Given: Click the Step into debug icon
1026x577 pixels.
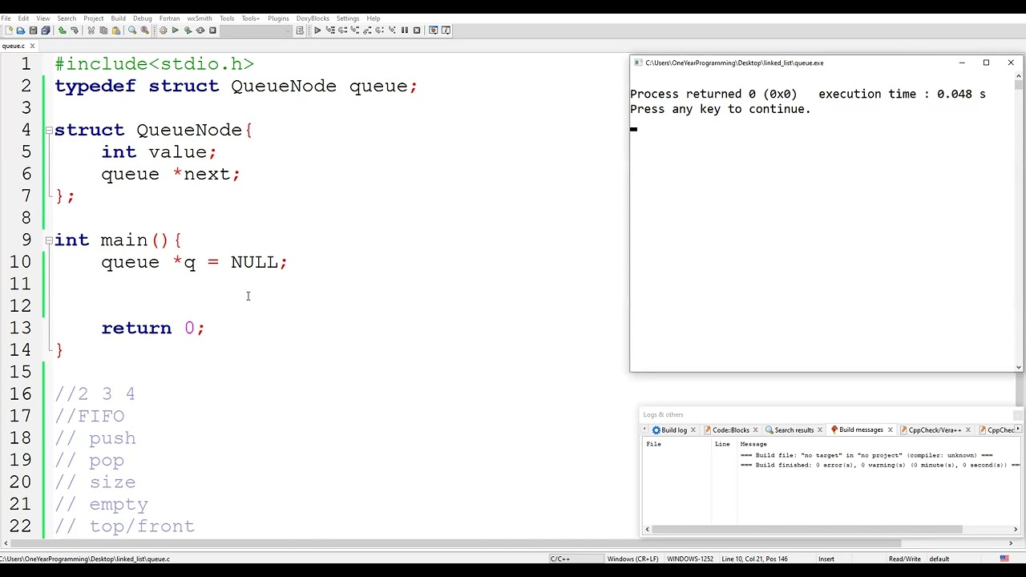Looking at the screenshot, I should click(x=355, y=30).
